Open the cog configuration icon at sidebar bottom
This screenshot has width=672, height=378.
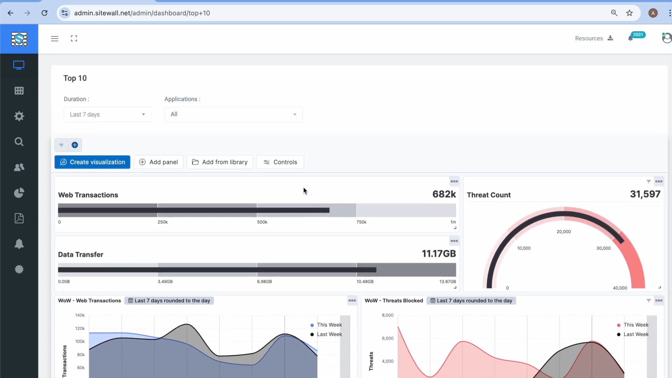19,269
